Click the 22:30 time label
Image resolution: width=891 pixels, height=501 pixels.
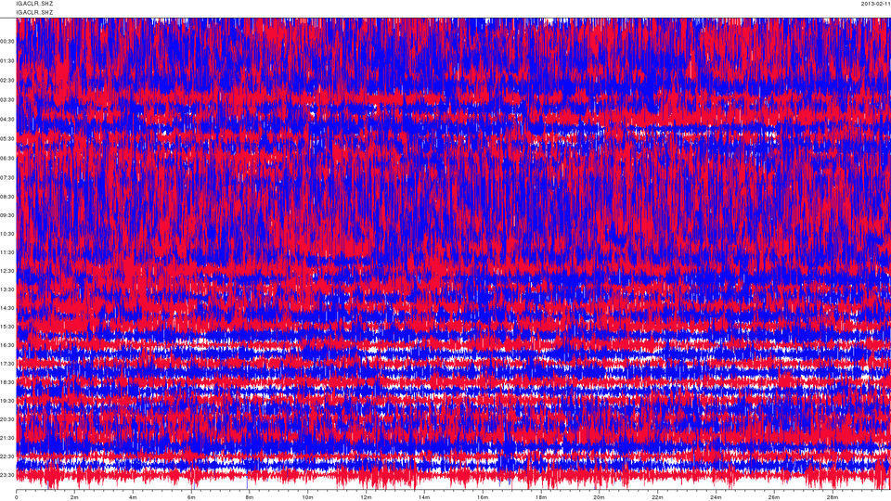coord(7,456)
